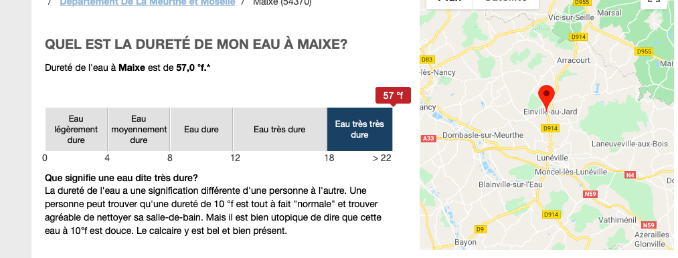The height and width of the screenshot is (258, 678).
Task: Click the D83 road marker on the map
Action: pyautogui.click(x=427, y=59)
